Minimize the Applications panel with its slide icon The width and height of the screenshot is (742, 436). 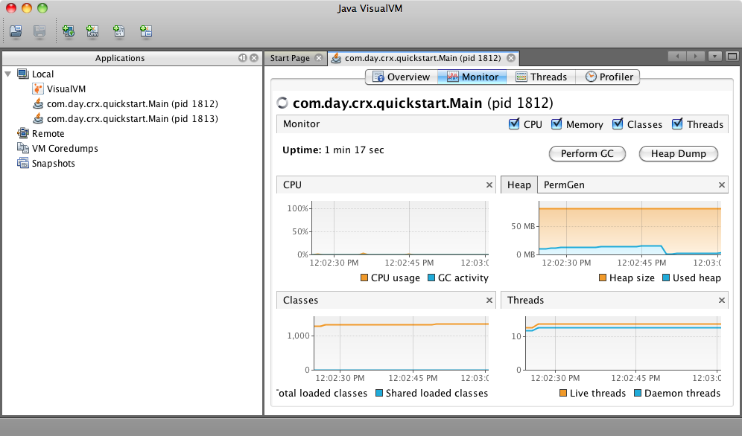coord(242,57)
